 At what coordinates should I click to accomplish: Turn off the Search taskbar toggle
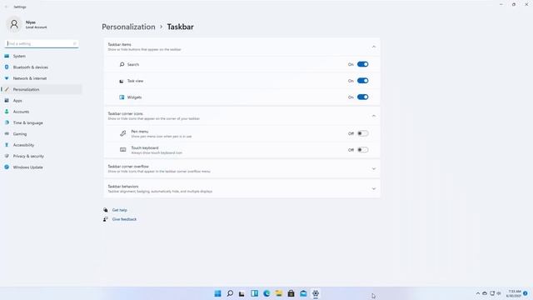coord(363,64)
